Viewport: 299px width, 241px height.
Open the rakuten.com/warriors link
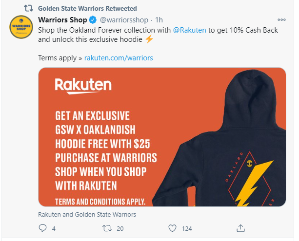[119, 57]
